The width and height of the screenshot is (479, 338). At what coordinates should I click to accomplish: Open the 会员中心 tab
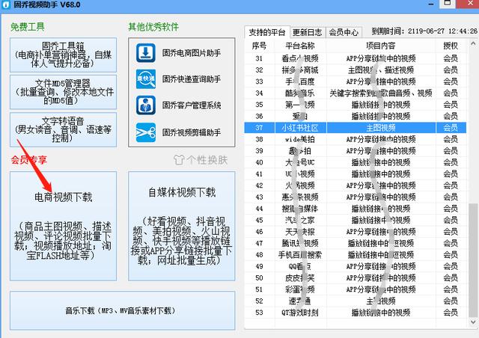(x=344, y=32)
